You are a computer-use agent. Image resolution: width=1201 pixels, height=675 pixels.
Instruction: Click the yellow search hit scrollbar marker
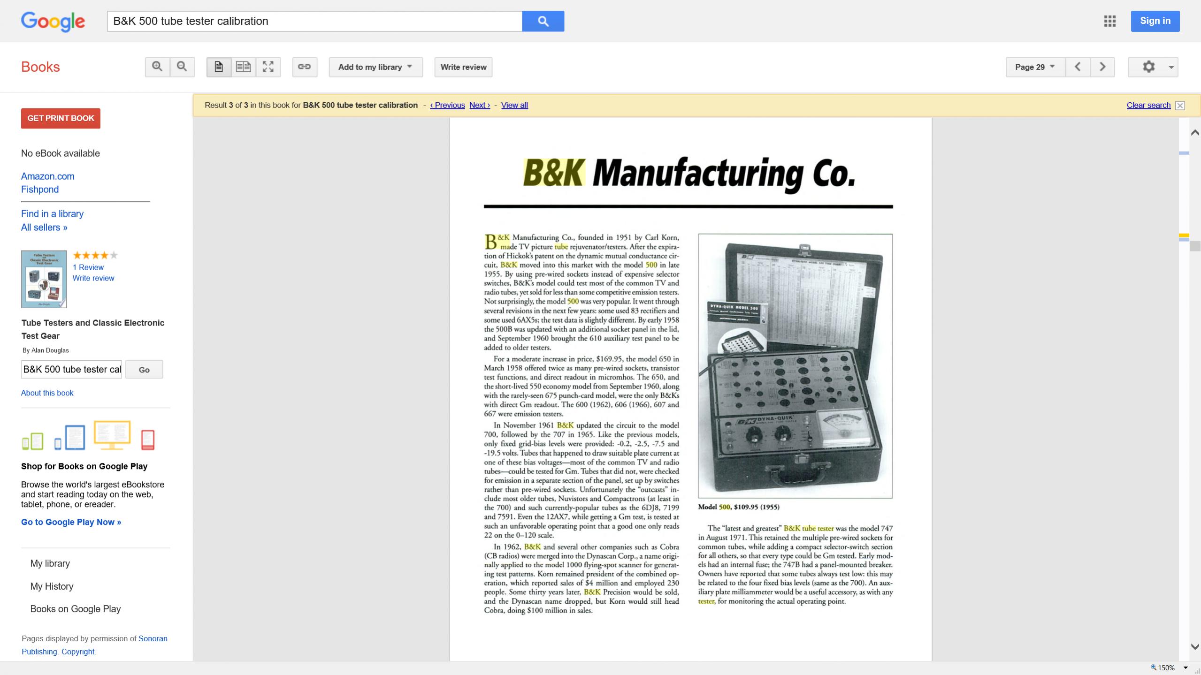(1184, 235)
